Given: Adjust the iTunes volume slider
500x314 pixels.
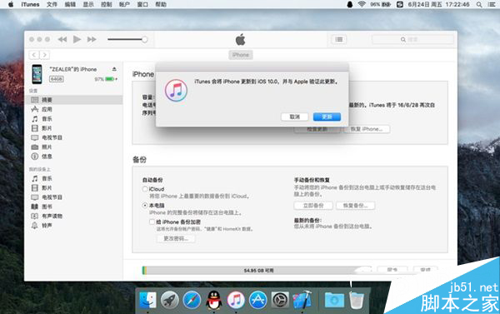Looking at the screenshot, I should [127, 39].
